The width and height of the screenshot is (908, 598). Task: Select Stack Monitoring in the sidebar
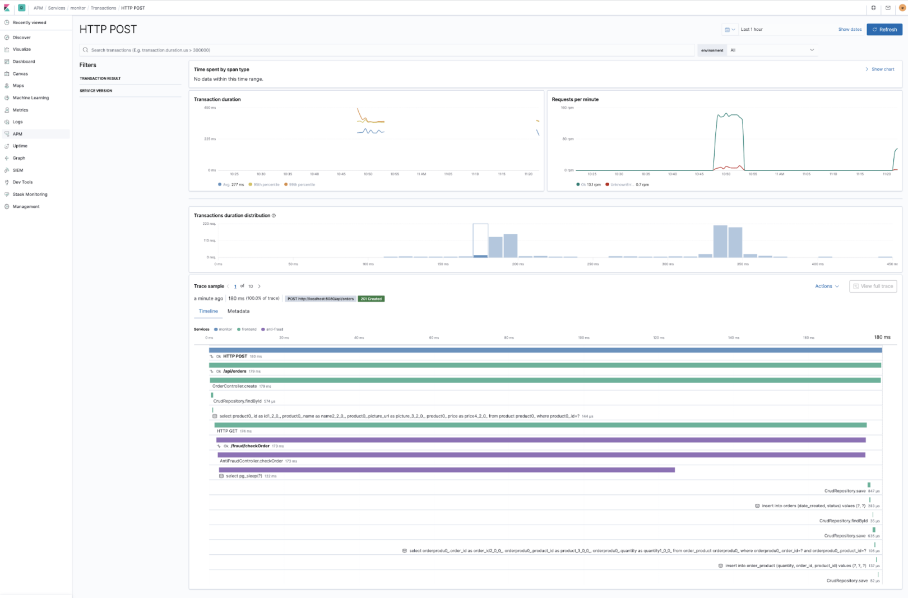[29, 194]
